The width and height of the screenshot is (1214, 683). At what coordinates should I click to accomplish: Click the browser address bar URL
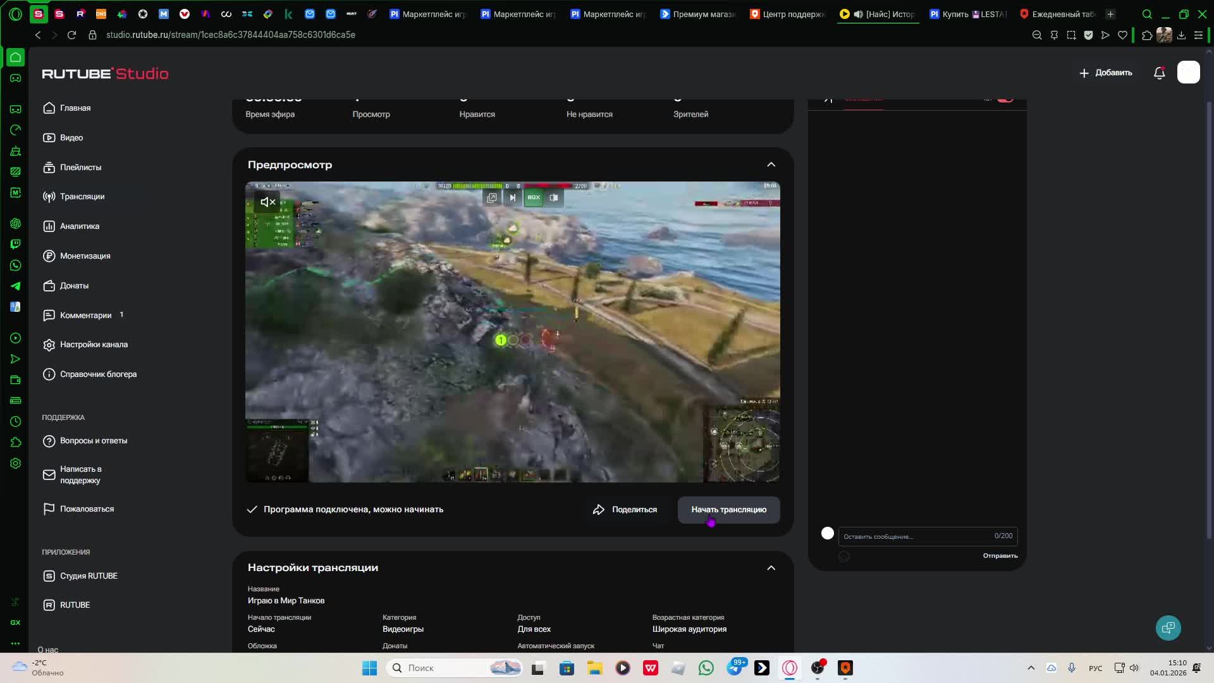coord(231,35)
